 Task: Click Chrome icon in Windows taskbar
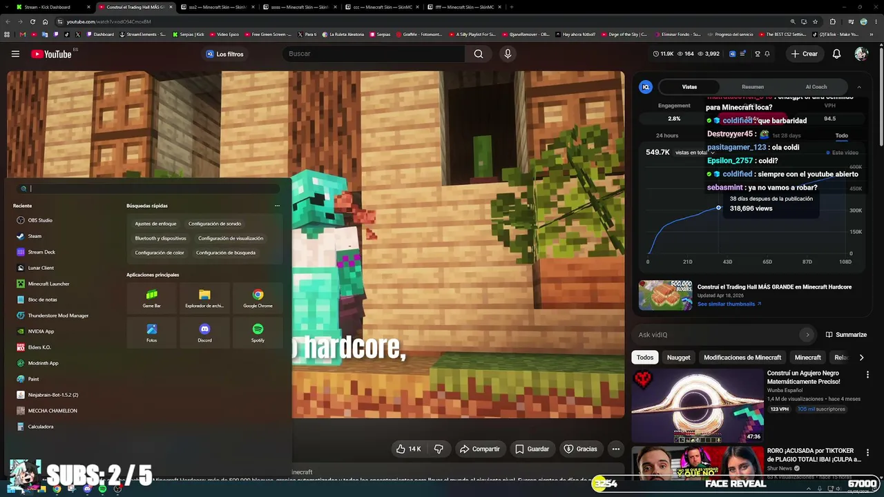pyautogui.click(x=57, y=489)
